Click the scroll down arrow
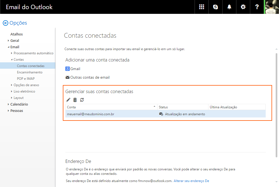Screen dimensions: 279x187 [x=276, y=182]
